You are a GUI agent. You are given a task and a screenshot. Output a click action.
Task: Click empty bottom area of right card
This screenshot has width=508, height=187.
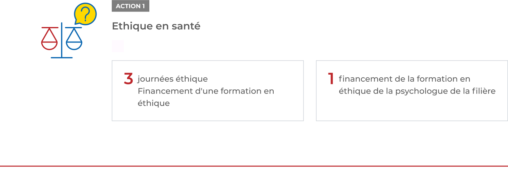(411, 110)
